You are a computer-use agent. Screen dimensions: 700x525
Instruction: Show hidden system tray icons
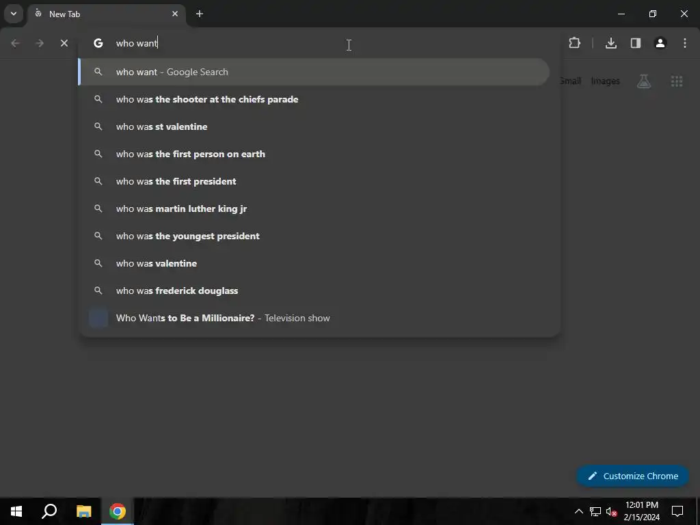(578, 511)
